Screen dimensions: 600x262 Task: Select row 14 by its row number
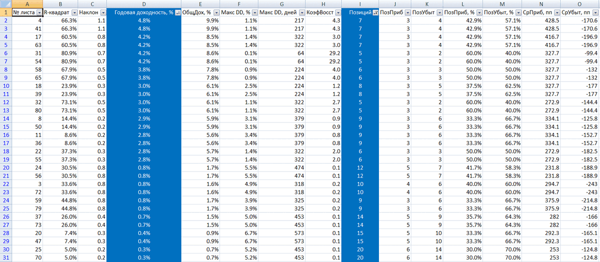click(x=5, y=118)
